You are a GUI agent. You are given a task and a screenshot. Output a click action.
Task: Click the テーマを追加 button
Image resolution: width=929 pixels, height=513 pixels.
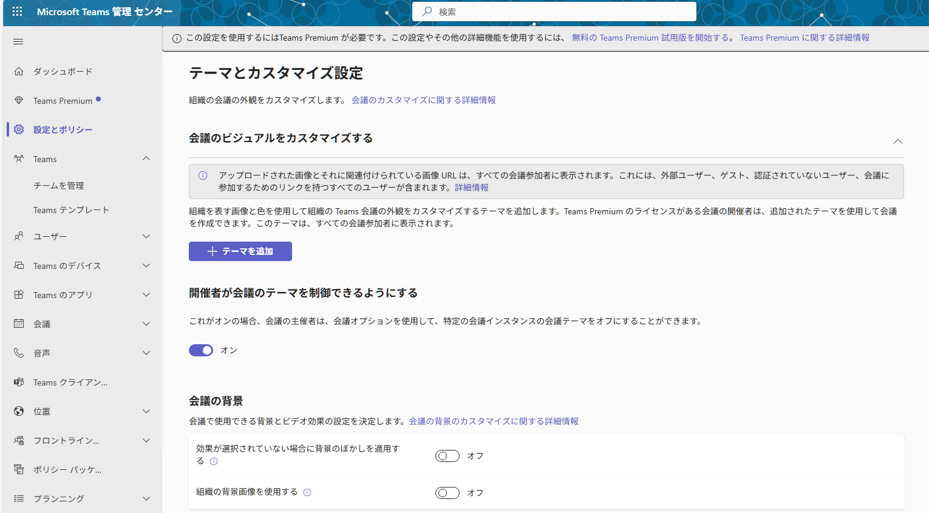pos(240,251)
